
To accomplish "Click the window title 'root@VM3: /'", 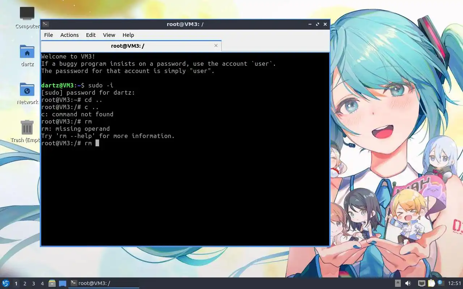I will coord(185,24).
